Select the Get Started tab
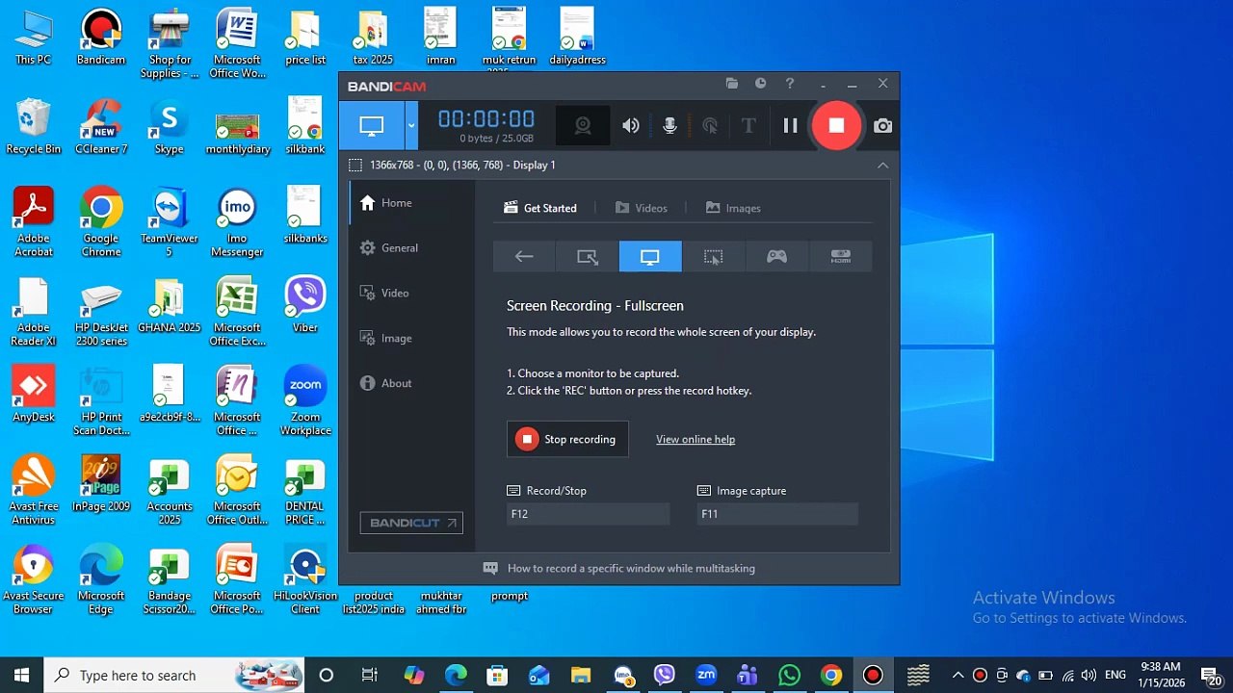This screenshot has width=1233, height=693. 540,208
